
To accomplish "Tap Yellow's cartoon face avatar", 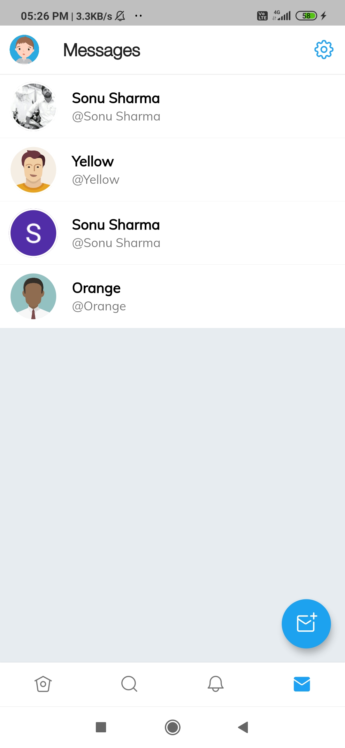I will click(x=33, y=170).
